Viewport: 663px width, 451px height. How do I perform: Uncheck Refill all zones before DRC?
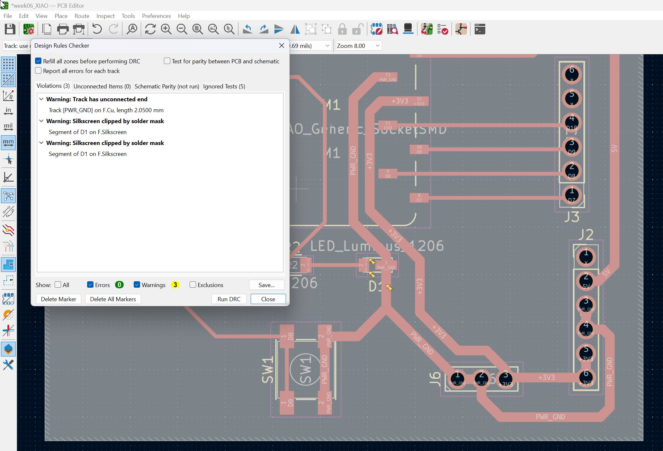(x=39, y=61)
